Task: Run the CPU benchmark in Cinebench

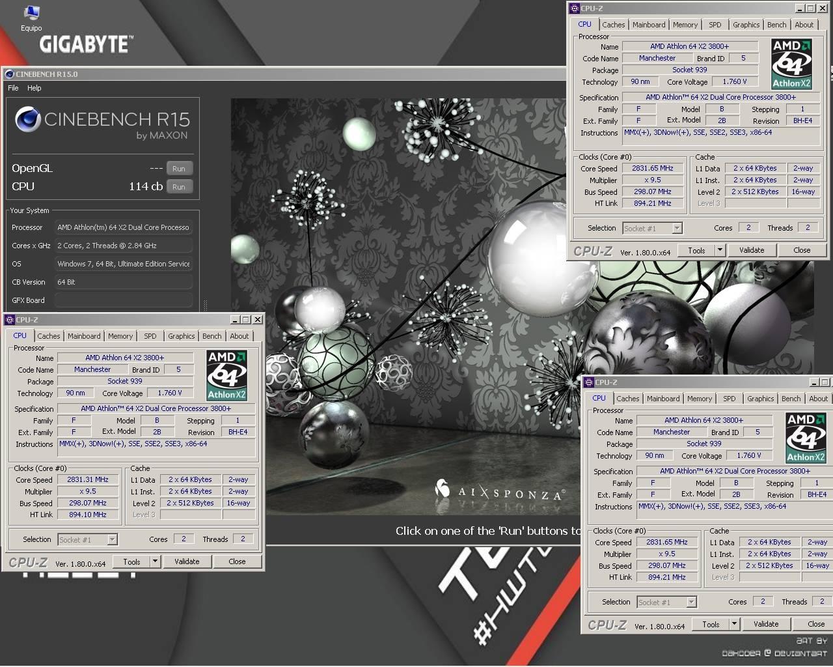Action: (x=179, y=187)
